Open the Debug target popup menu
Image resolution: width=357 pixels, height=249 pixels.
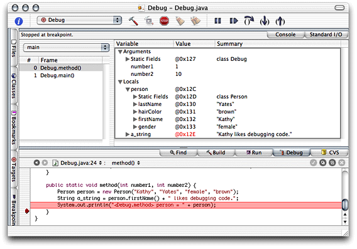click(x=79, y=20)
